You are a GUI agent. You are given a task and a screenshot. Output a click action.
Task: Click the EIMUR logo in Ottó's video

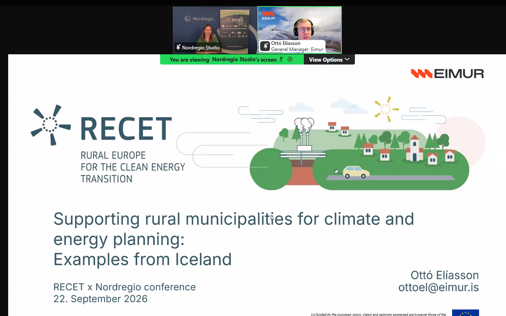(x=268, y=15)
